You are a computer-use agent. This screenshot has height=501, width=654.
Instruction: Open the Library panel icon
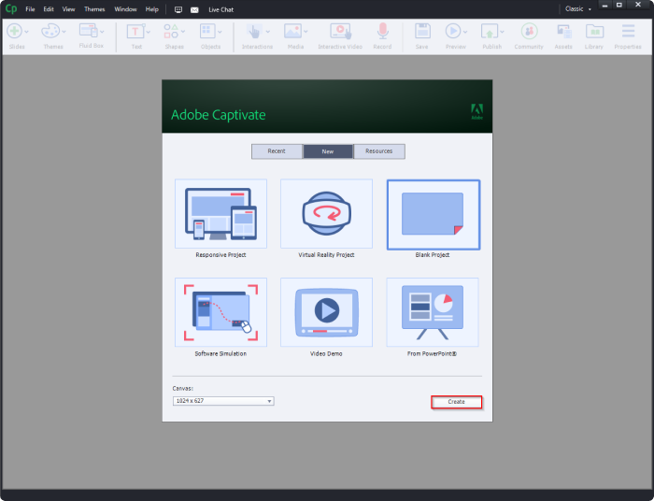(594, 31)
